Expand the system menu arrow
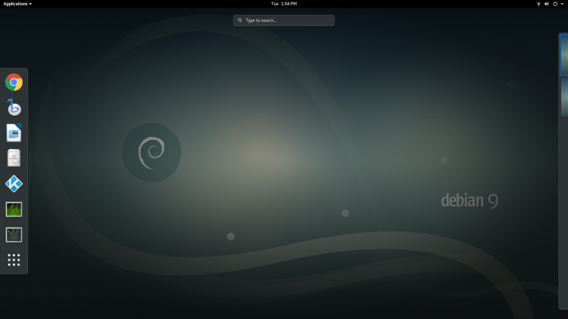The image size is (568, 319). point(562,4)
